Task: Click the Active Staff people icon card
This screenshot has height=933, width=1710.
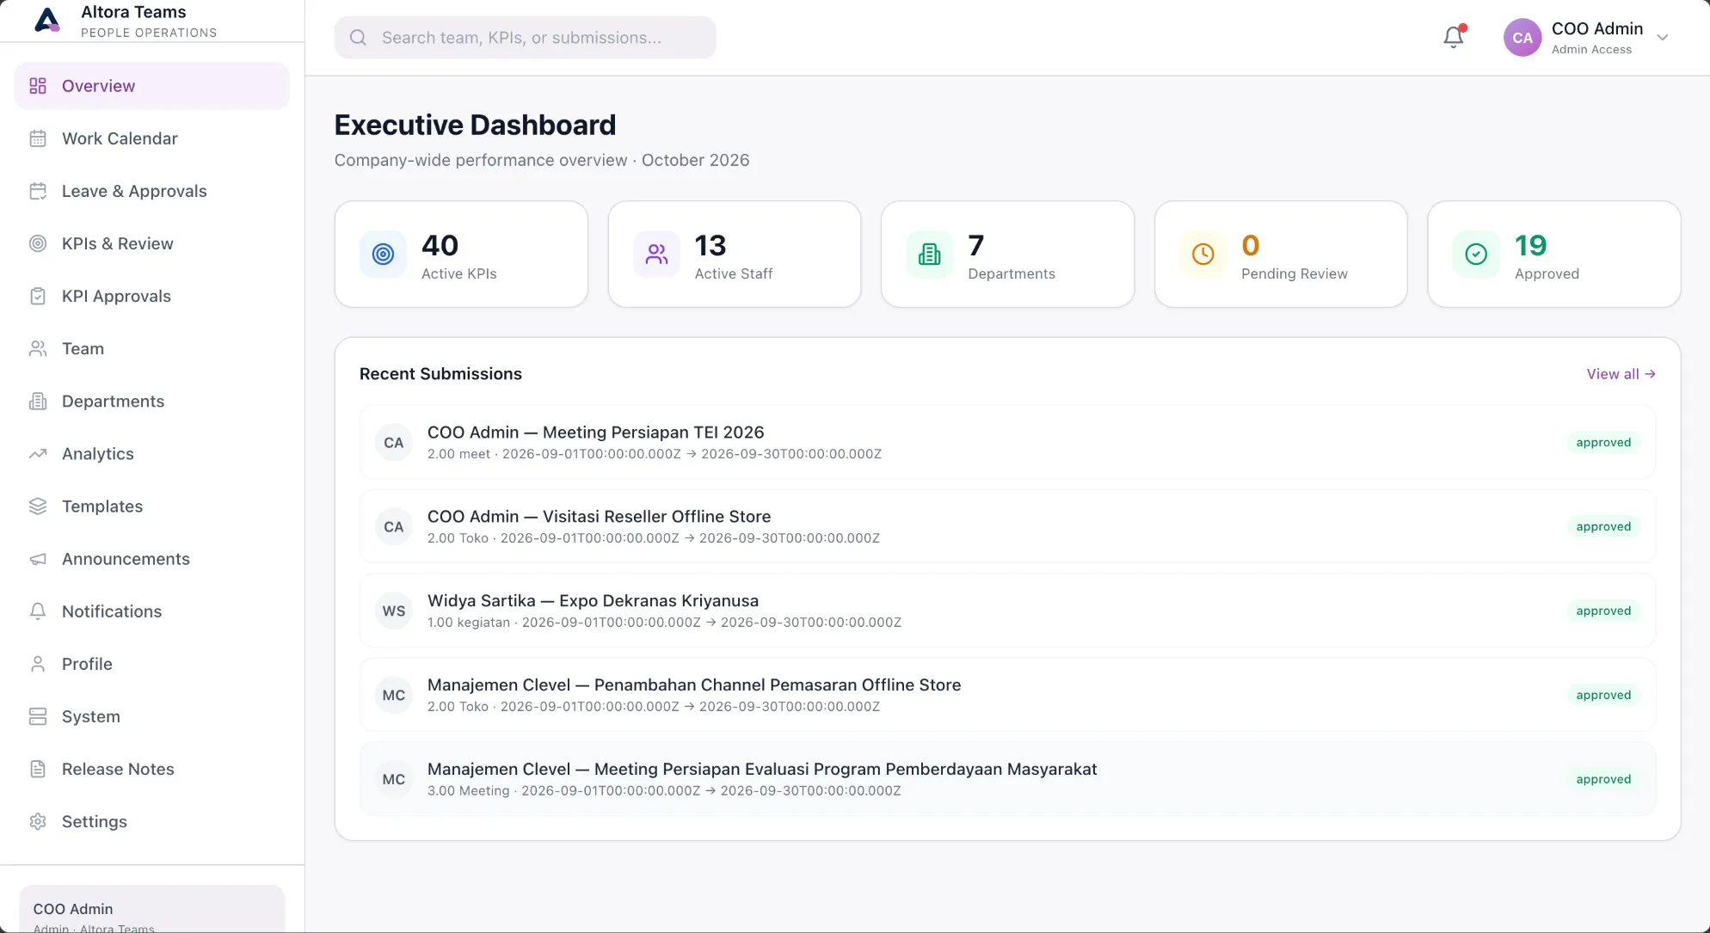Action: (657, 255)
